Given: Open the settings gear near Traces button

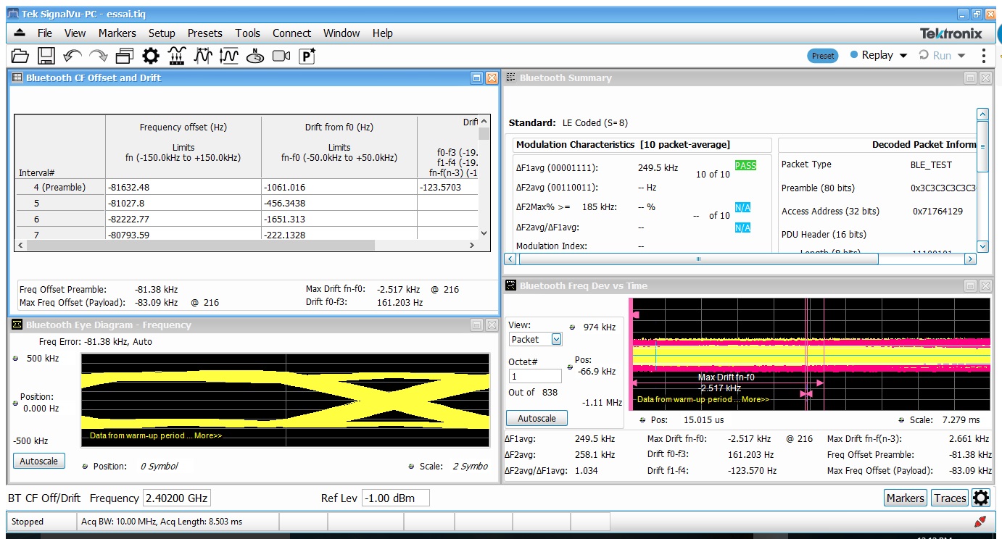Looking at the screenshot, I should tap(982, 498).
